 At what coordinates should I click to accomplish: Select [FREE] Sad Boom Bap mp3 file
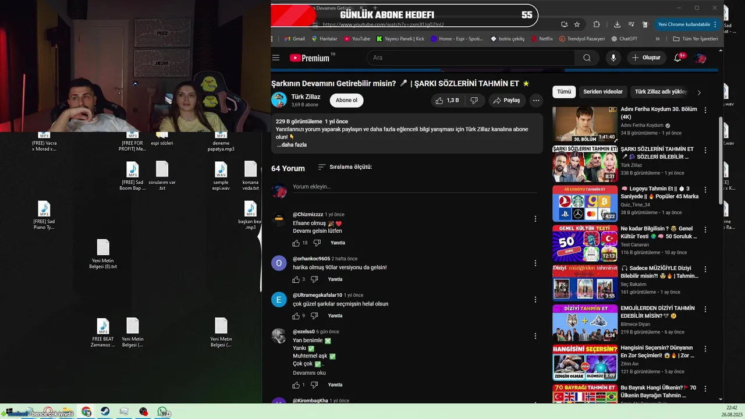point(132,176)
